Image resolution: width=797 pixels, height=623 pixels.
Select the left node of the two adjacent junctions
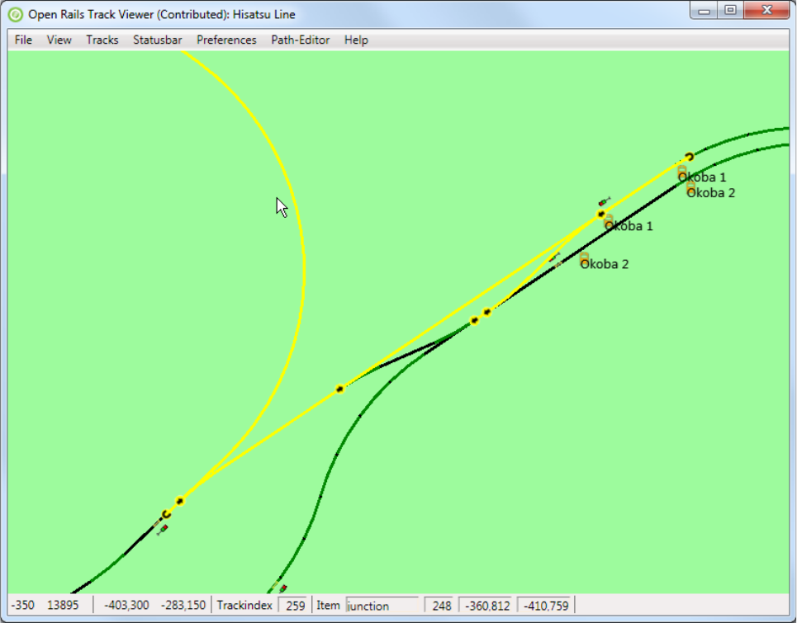click(474, 320)
